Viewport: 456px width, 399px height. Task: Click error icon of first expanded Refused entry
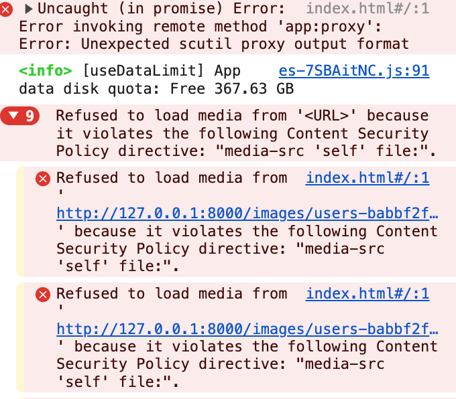click(43, 178)
